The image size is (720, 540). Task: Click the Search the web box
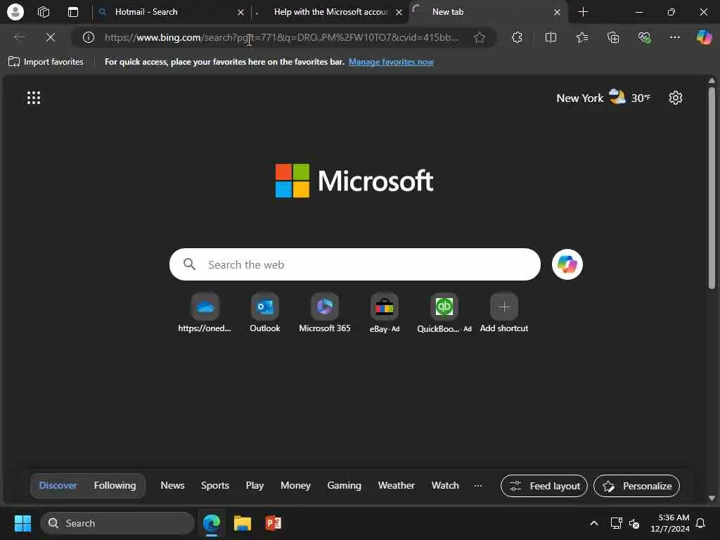[355, 264]
